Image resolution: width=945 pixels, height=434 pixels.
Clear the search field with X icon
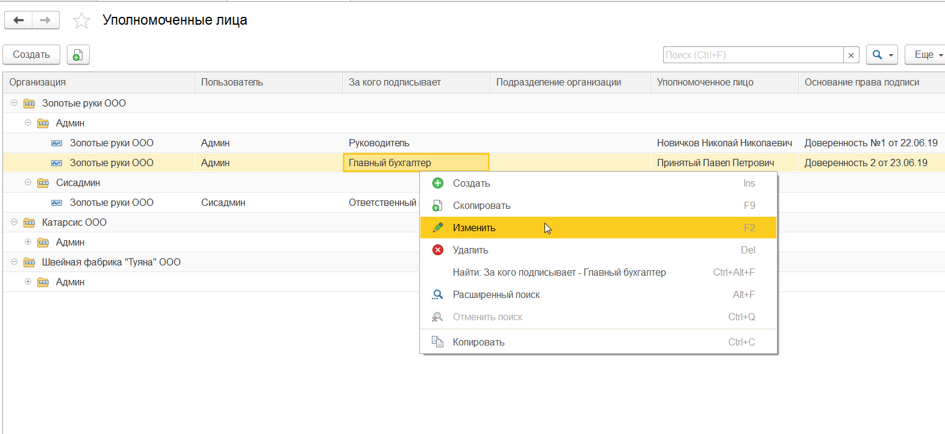850,55
